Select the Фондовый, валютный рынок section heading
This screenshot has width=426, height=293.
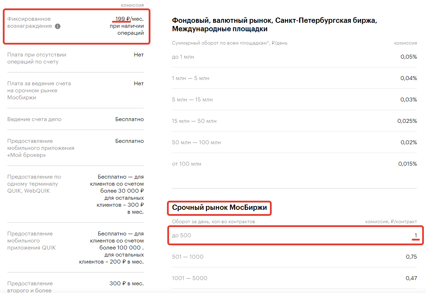pyautogui.click(x=275, y=25)
